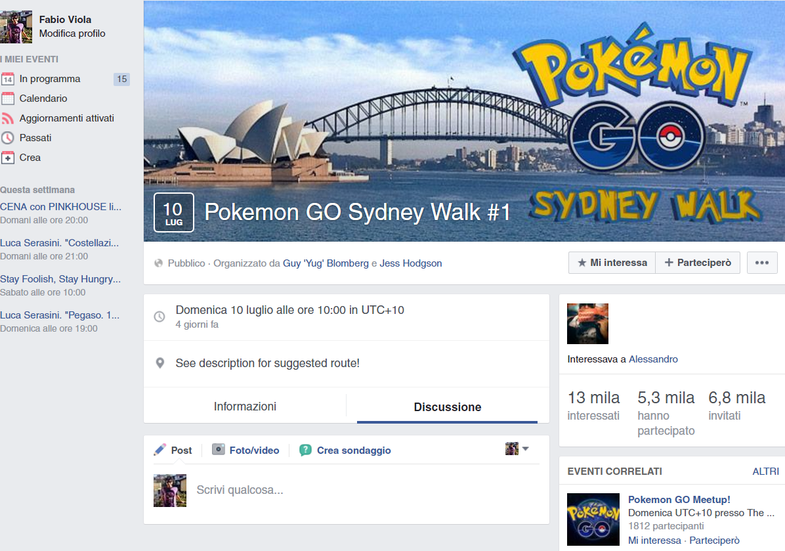This screenshot has width=785, height=551.
Task: Open Luca Serasini "Pegaso. 1..." event
Action: coord(60,315)
